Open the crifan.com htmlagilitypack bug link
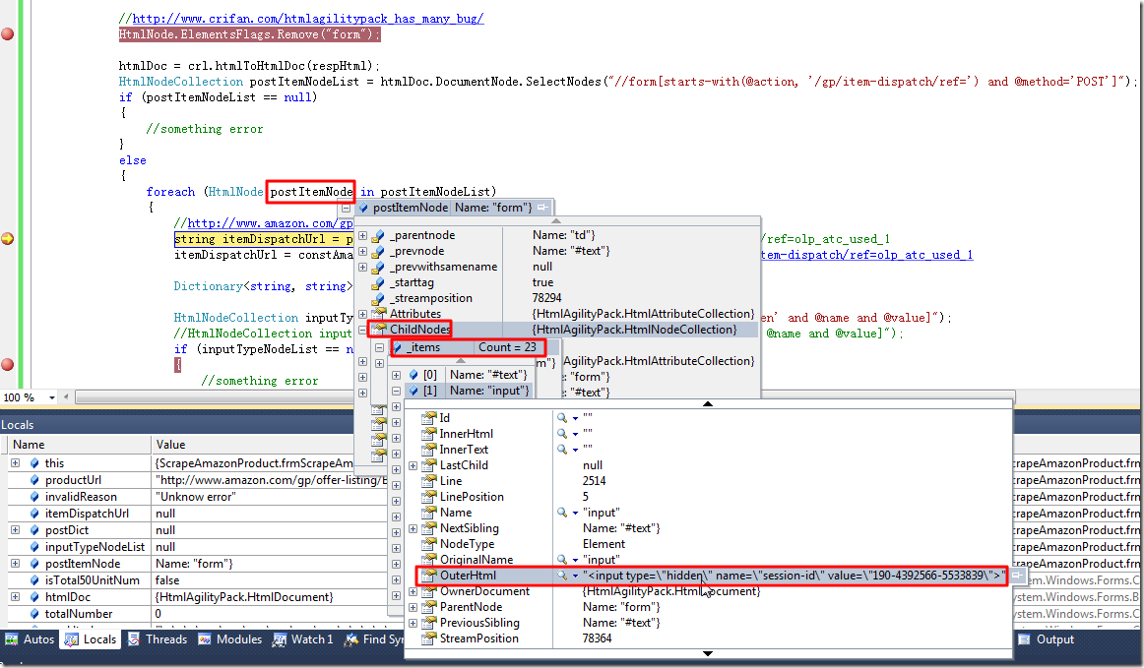 tap(308, 19)
